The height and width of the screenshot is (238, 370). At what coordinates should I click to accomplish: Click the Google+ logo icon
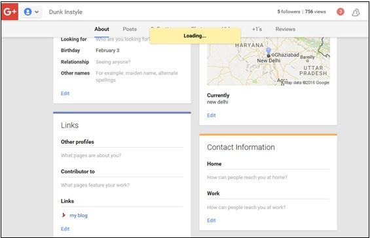(10, 12)
